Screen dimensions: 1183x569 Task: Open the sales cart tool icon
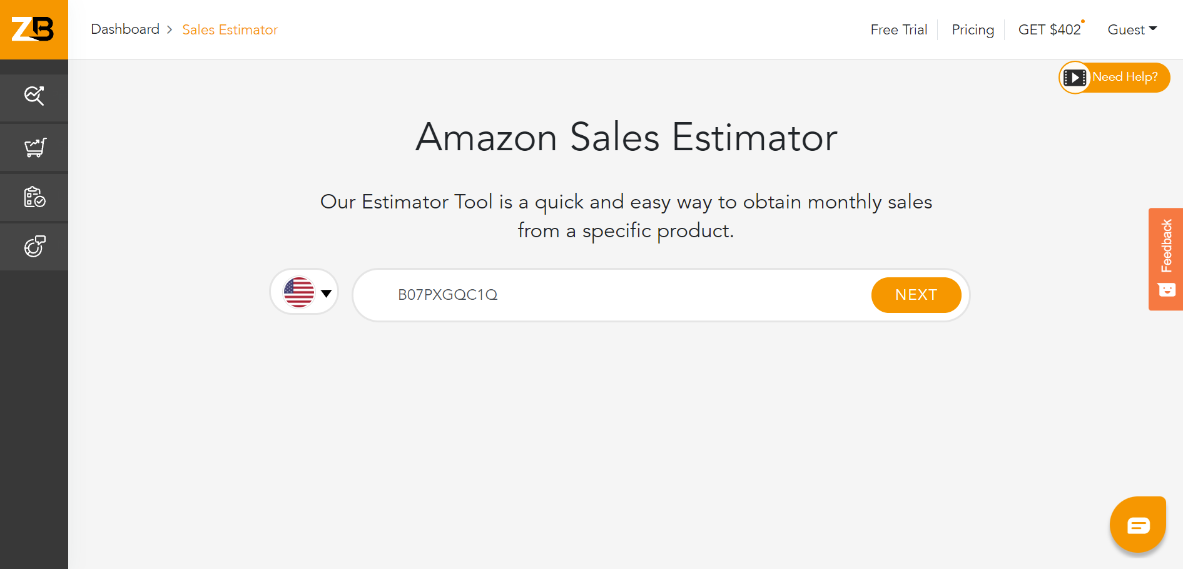[x=34, y=147]
